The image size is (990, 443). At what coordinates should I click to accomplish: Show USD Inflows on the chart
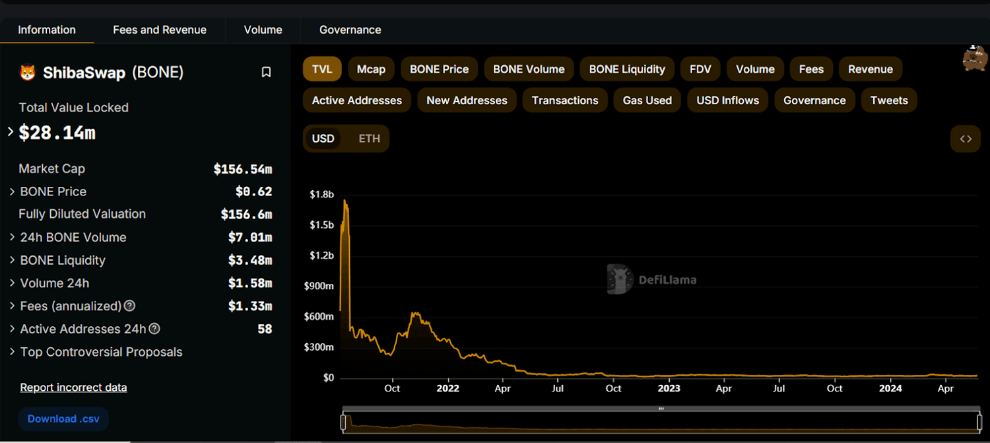point(728,100)
